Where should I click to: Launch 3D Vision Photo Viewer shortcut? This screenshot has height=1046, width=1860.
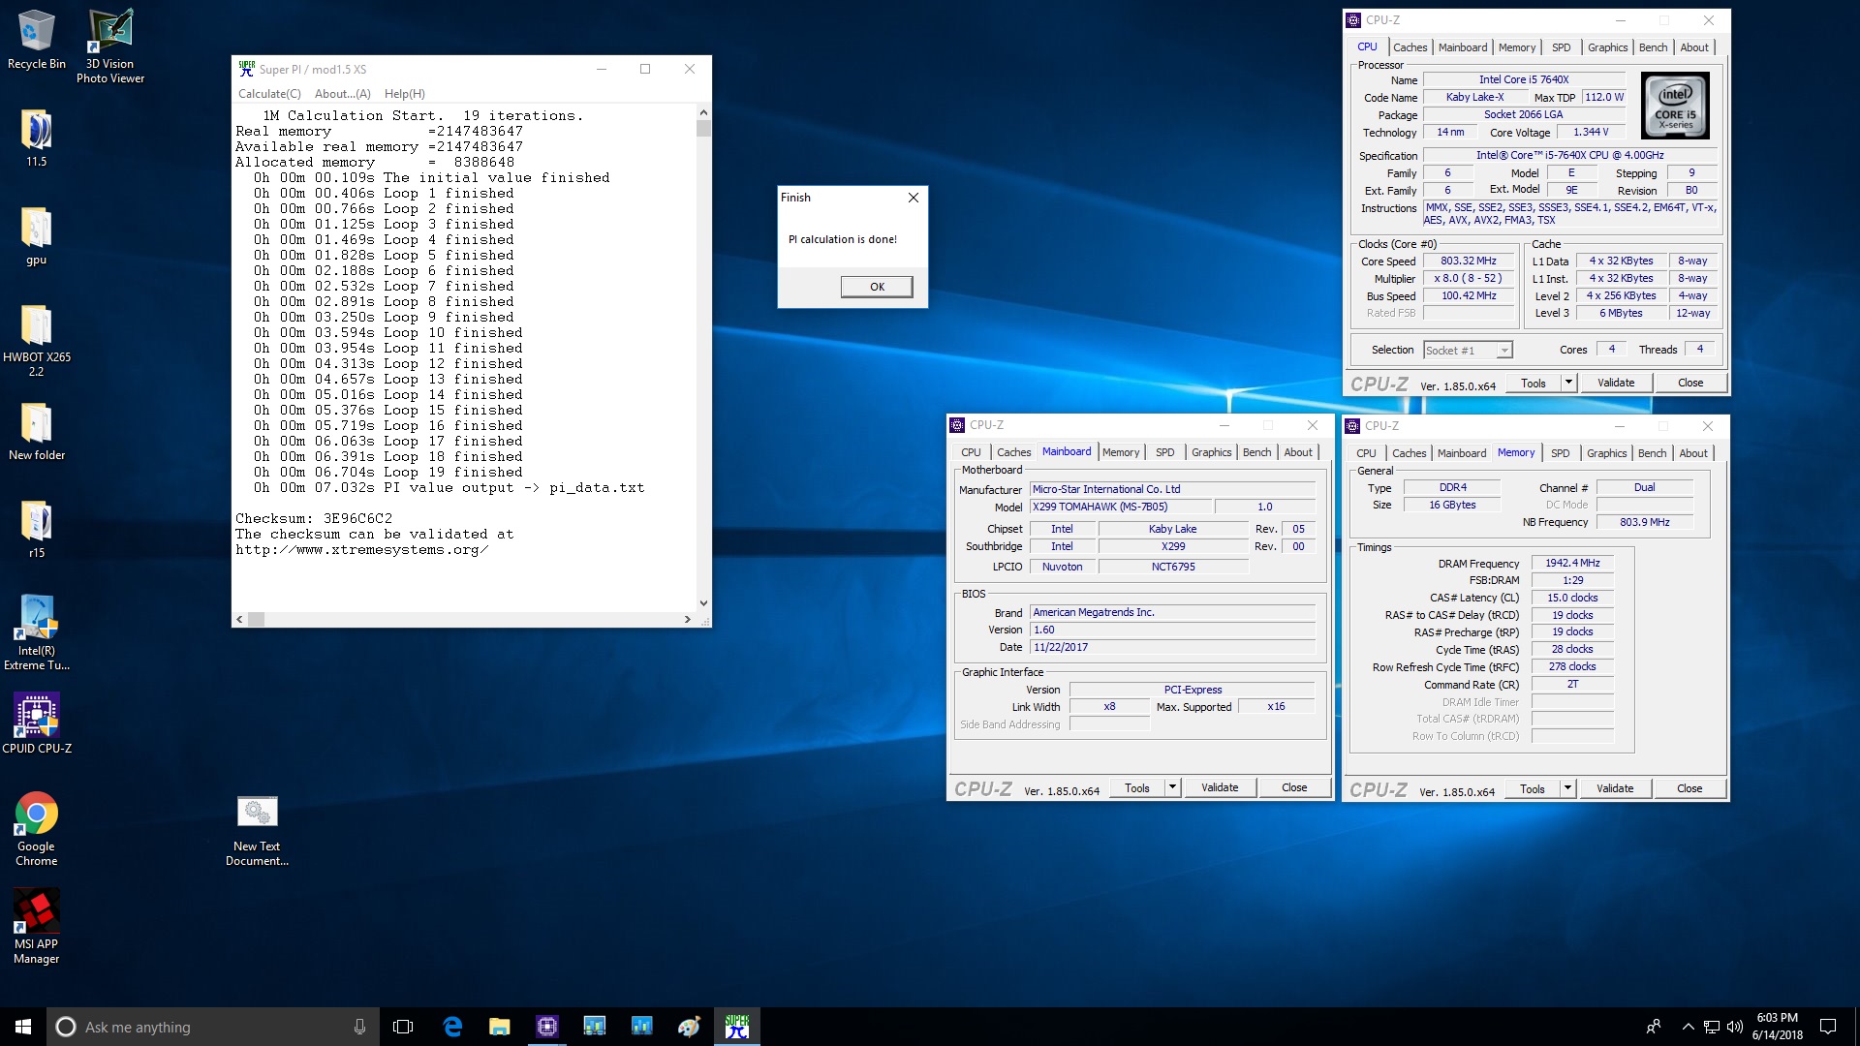pos(110,46)
